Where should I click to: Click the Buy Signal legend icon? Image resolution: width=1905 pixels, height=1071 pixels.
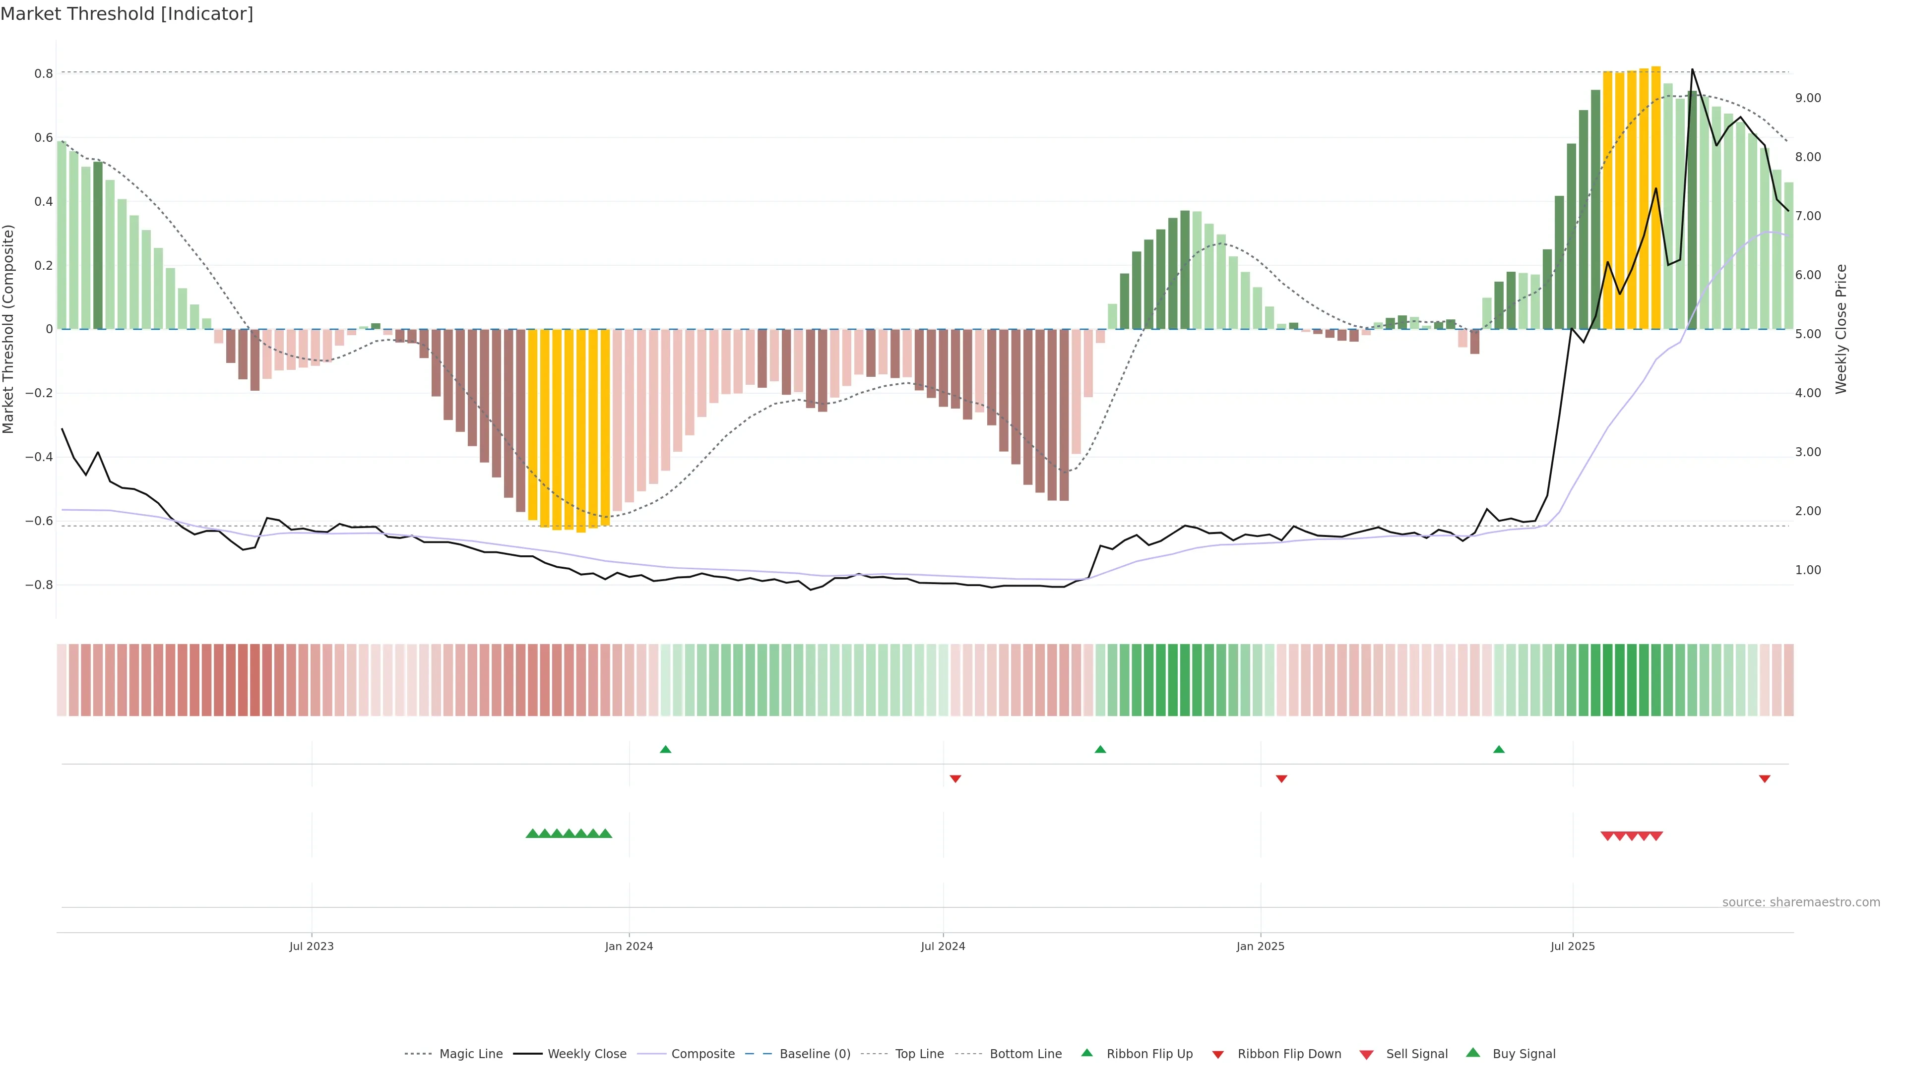coord(1473,1053)
